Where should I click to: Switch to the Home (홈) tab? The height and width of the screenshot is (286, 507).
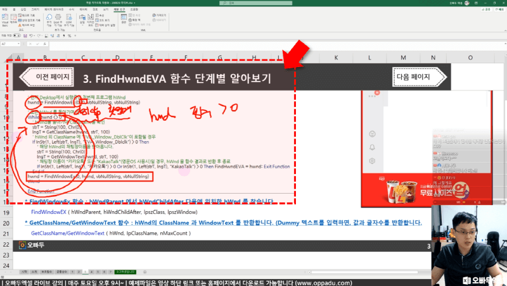pyautogui.click(x=14, y=9)
